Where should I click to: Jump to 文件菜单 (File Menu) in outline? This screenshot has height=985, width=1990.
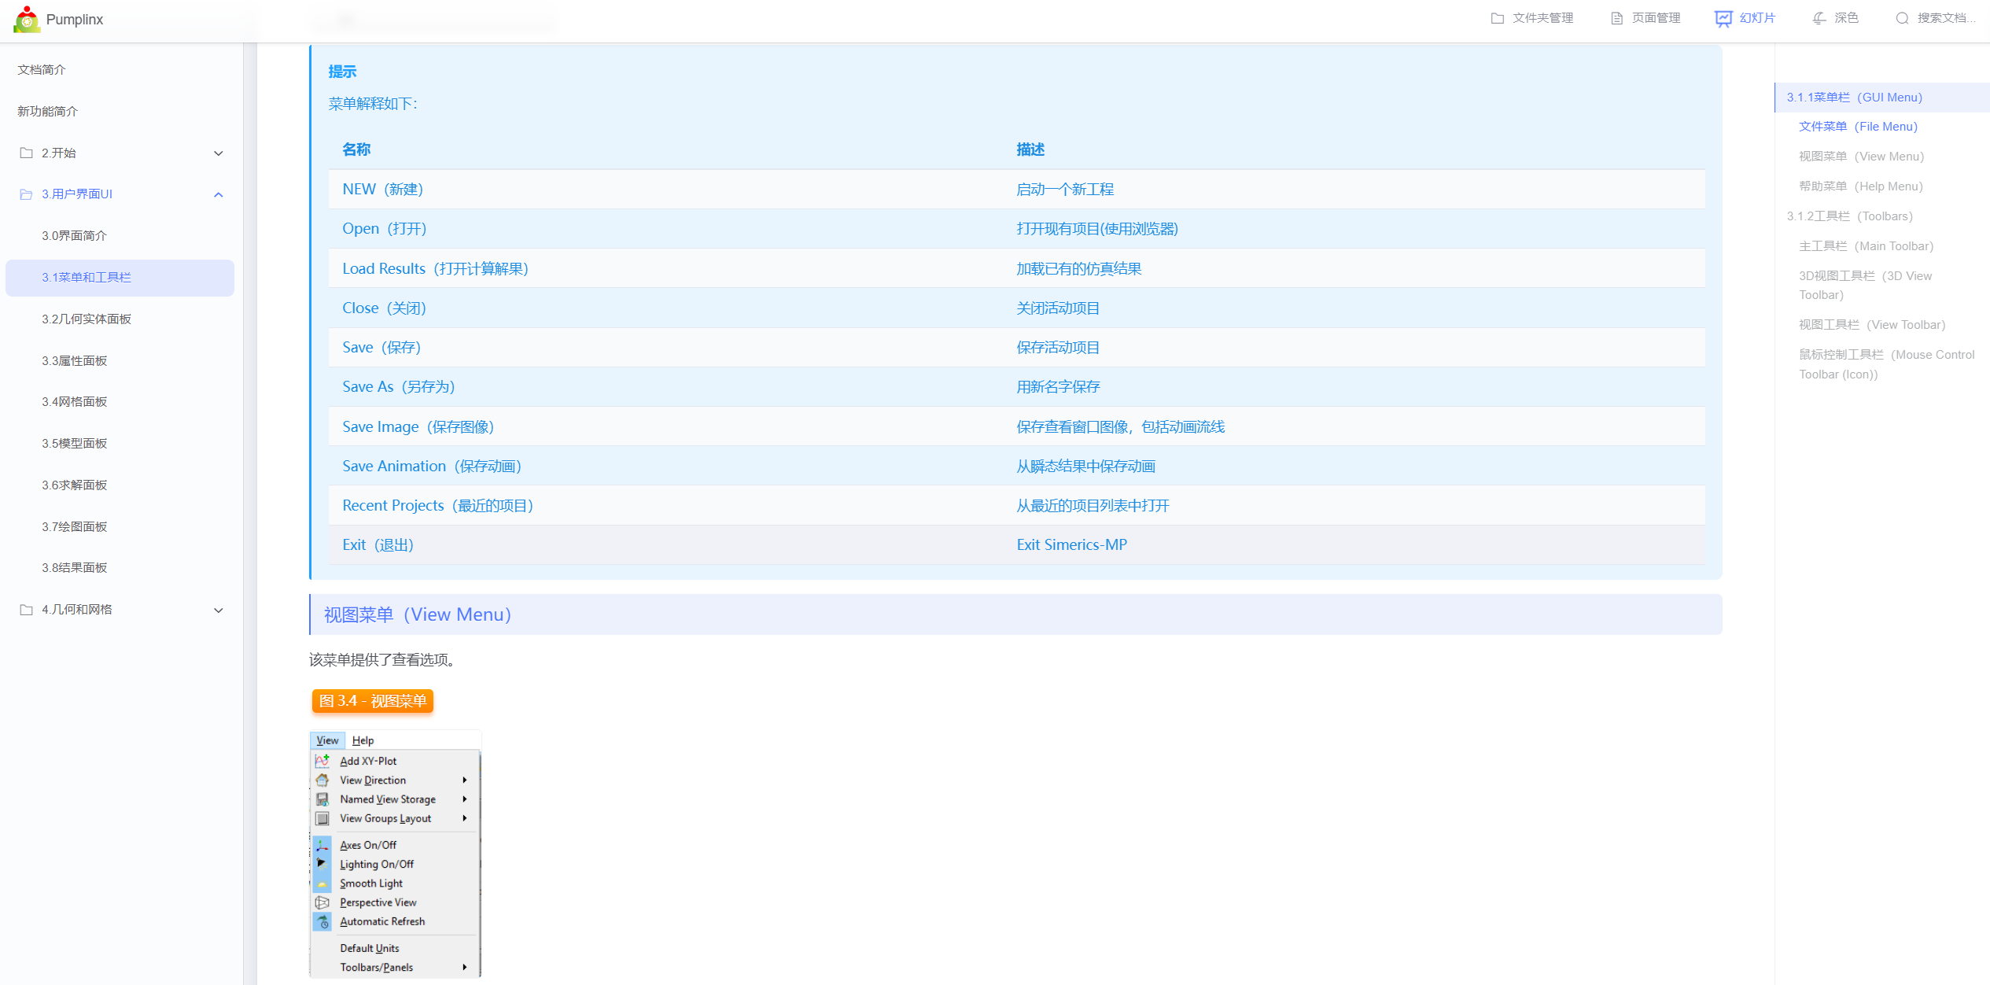[x=1859, y=126]
